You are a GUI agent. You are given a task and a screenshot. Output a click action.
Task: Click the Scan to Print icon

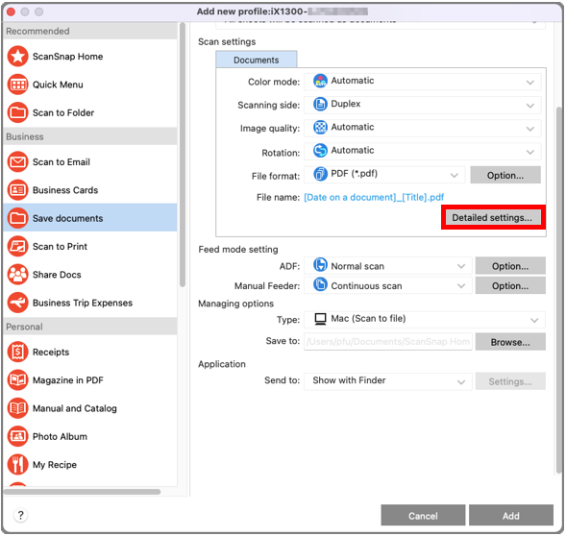click(17, 247)
